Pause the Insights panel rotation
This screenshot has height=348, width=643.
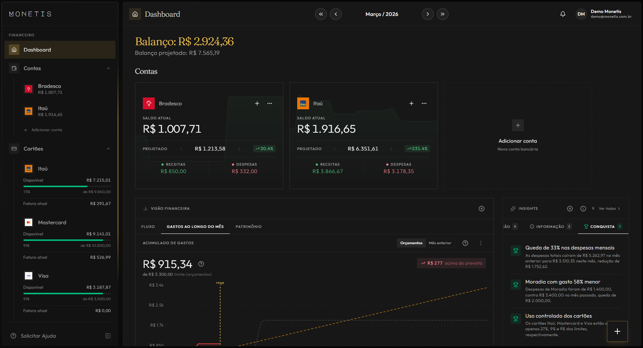570,209
